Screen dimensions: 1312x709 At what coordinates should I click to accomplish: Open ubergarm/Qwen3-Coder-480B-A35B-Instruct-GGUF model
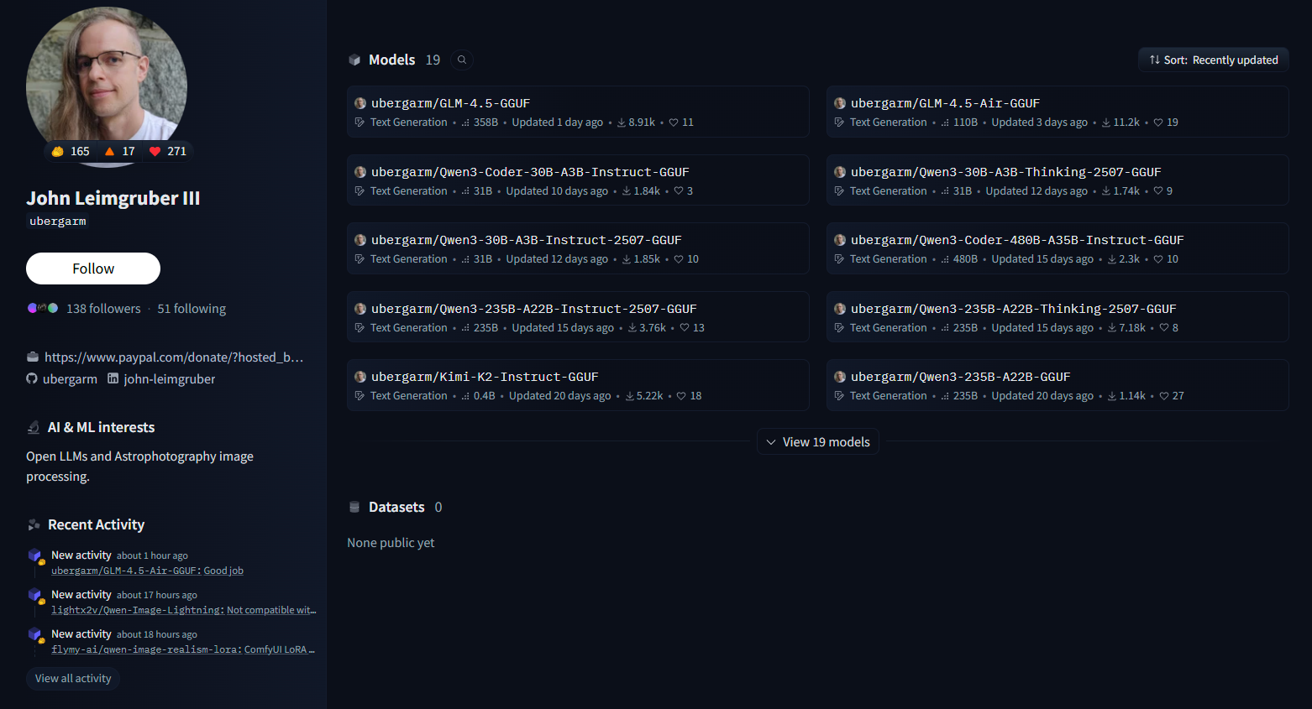(x=1057, y=248)
